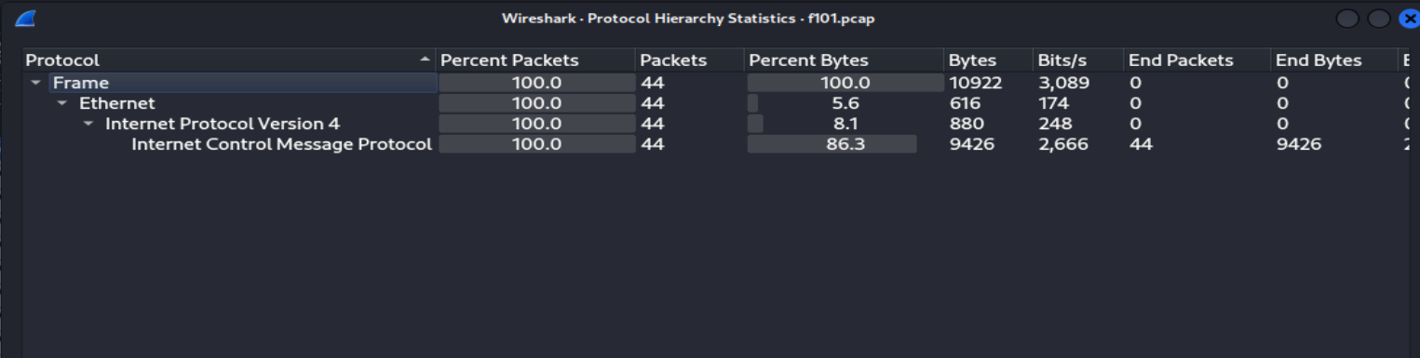Collapse the Frame tree node
The image size is (1420, 358).
pos(36,83)
